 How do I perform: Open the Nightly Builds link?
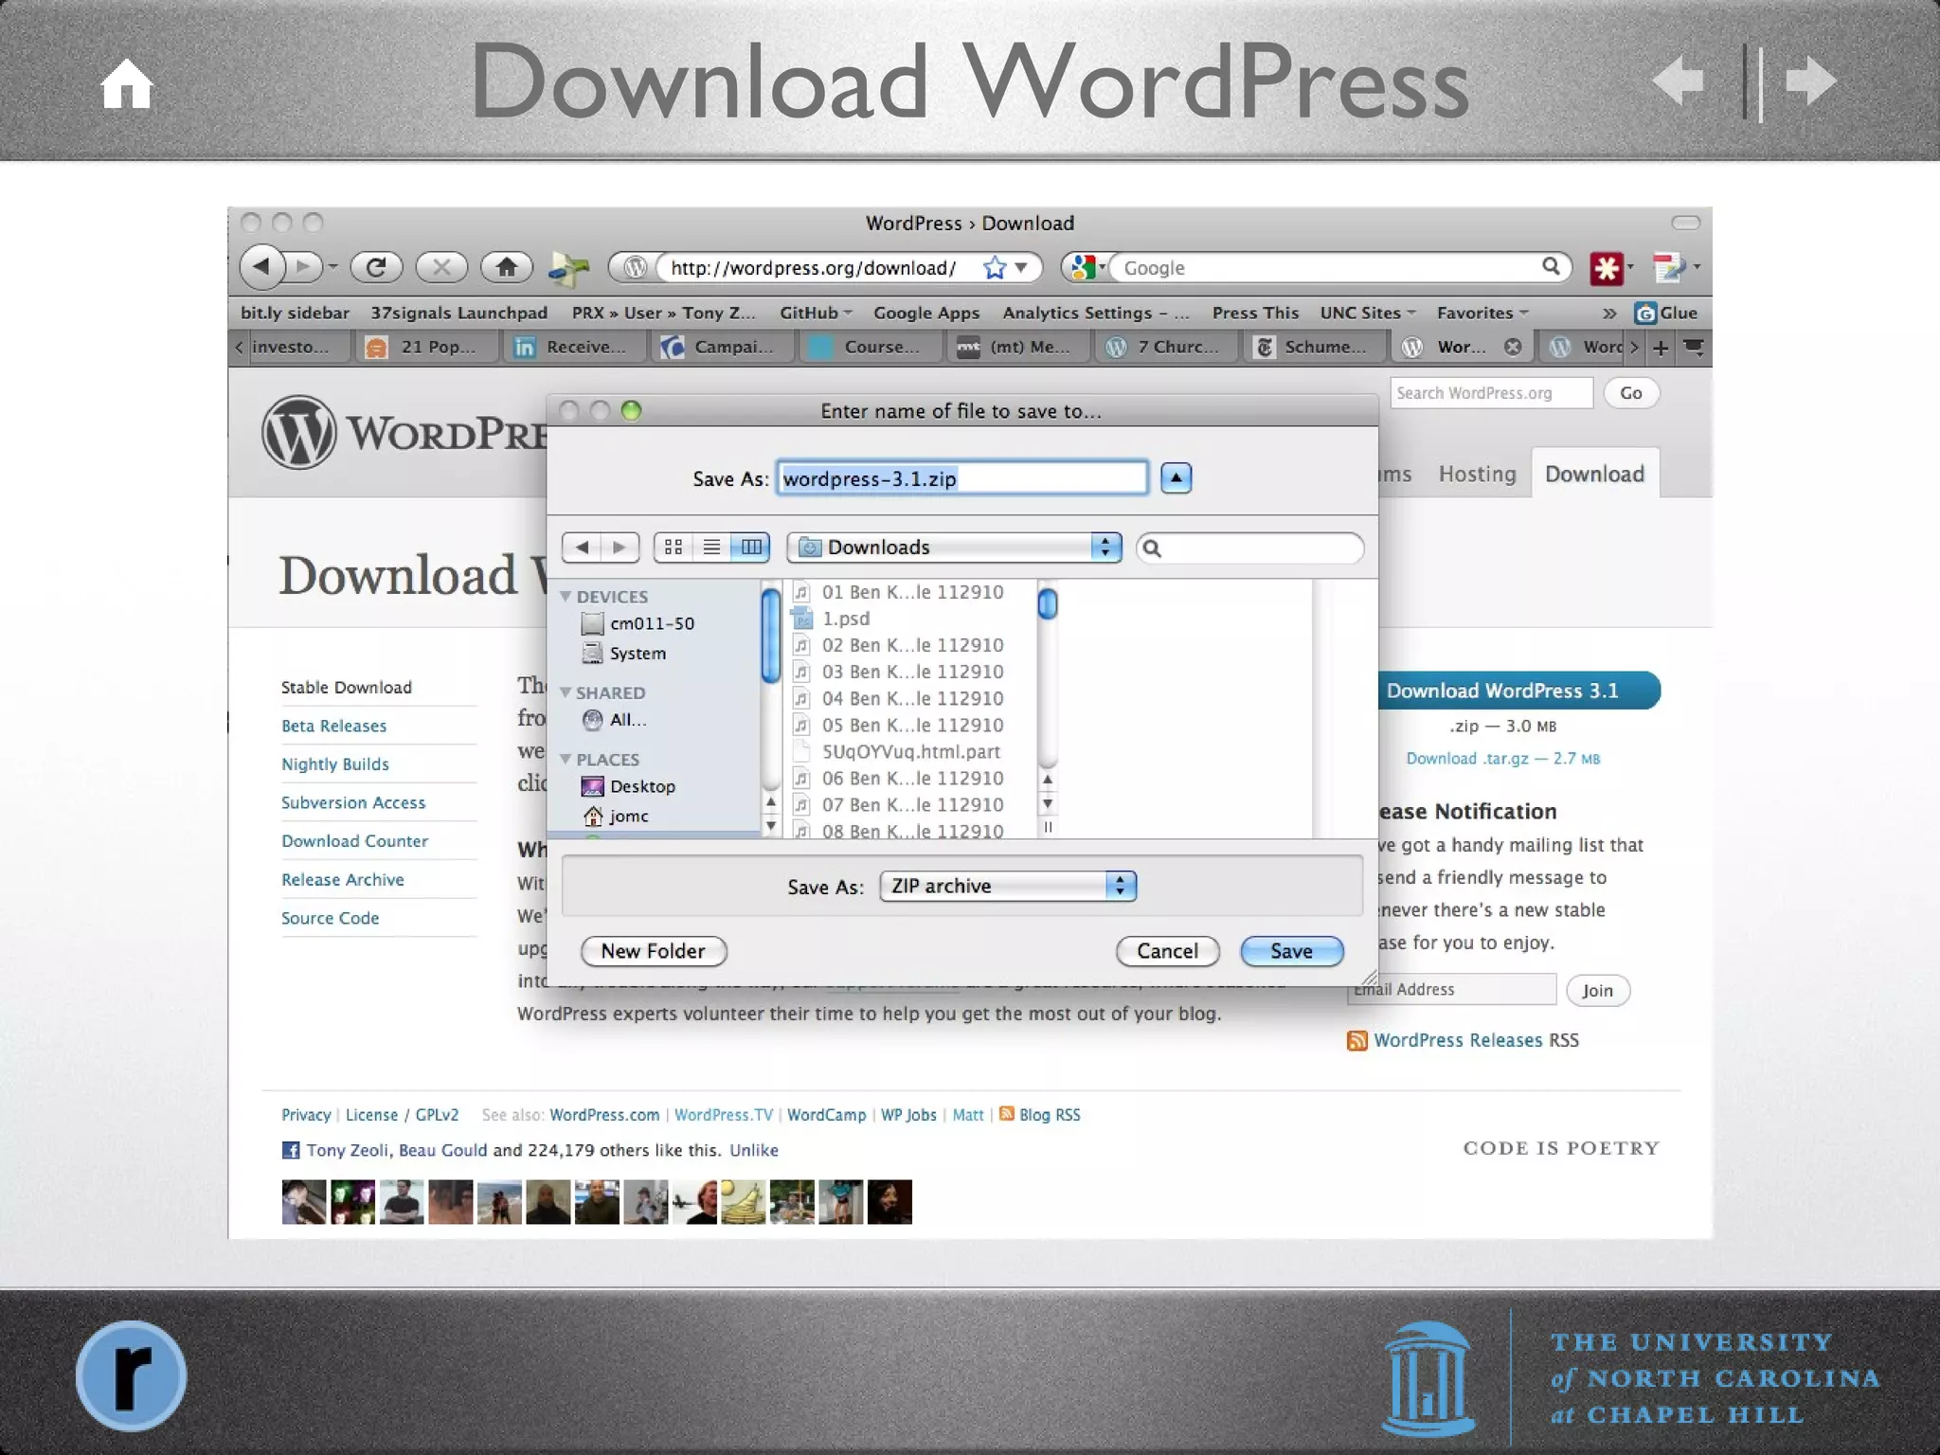point(334,763)
